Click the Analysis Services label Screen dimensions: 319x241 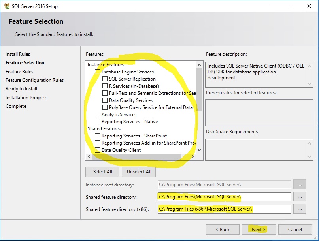coord(119,115)
